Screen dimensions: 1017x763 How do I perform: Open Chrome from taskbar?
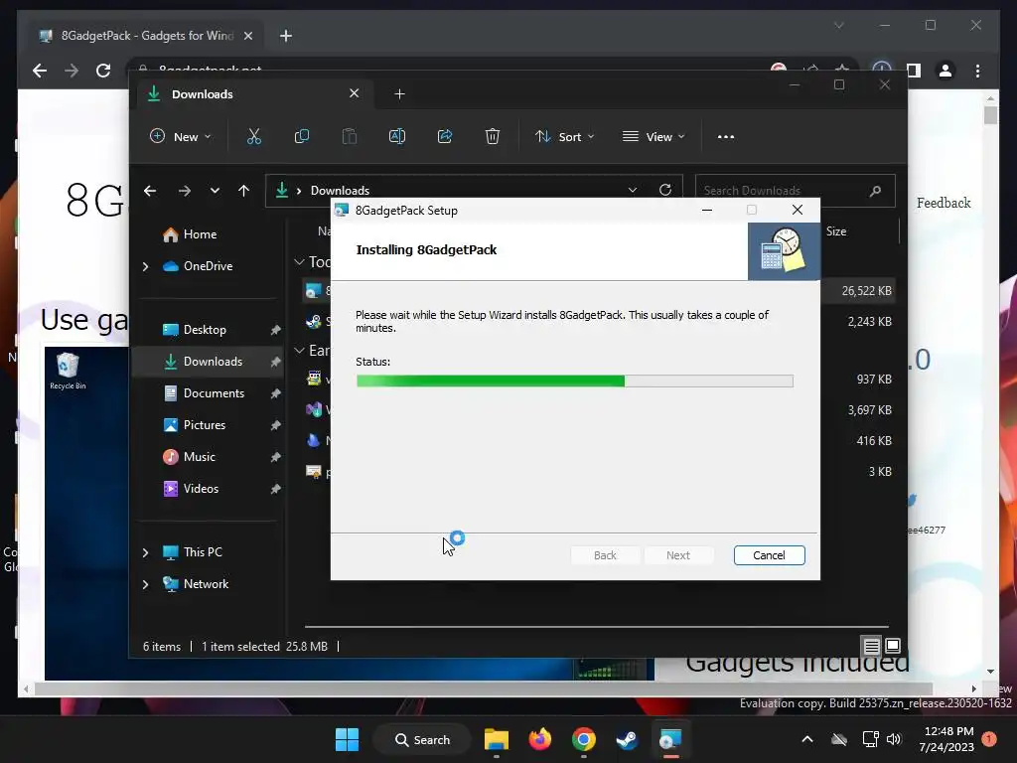pyautogui.click(x=584, y=739)
